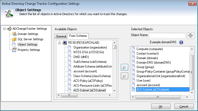
Task: Click the Cancel button
Action: [184, 106]
